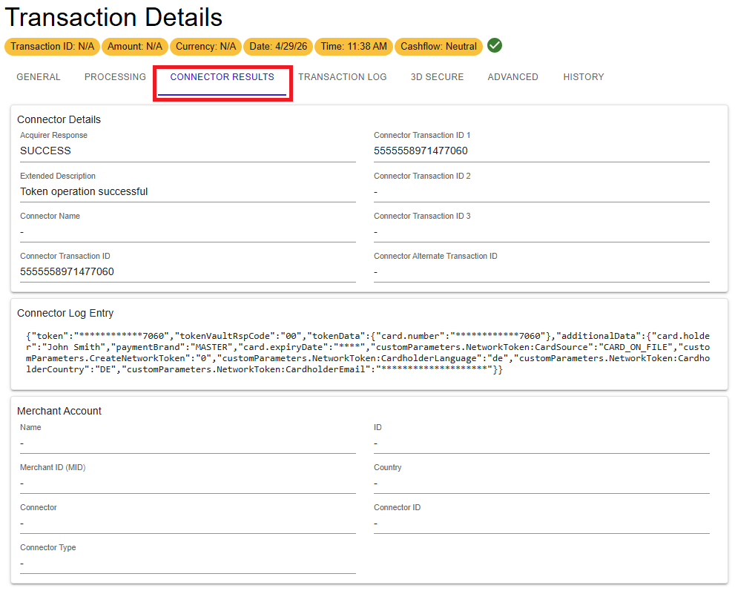Click the Amount: N/A chip
This screenshot has height=591, width=735.
[x=135, y=47]
